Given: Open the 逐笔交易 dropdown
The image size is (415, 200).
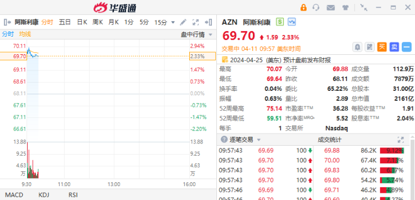Looking at the screenshot, I should pyautogui.click(x=245, y=140).
